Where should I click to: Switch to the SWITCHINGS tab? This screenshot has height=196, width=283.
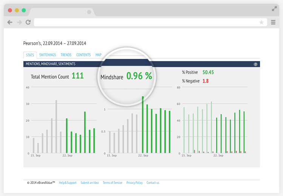(x=48, y=55)
